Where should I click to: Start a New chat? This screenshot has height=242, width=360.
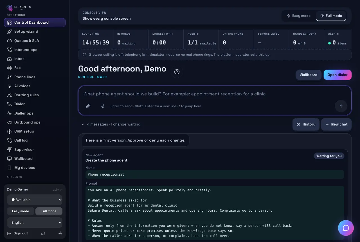(336, 124)
